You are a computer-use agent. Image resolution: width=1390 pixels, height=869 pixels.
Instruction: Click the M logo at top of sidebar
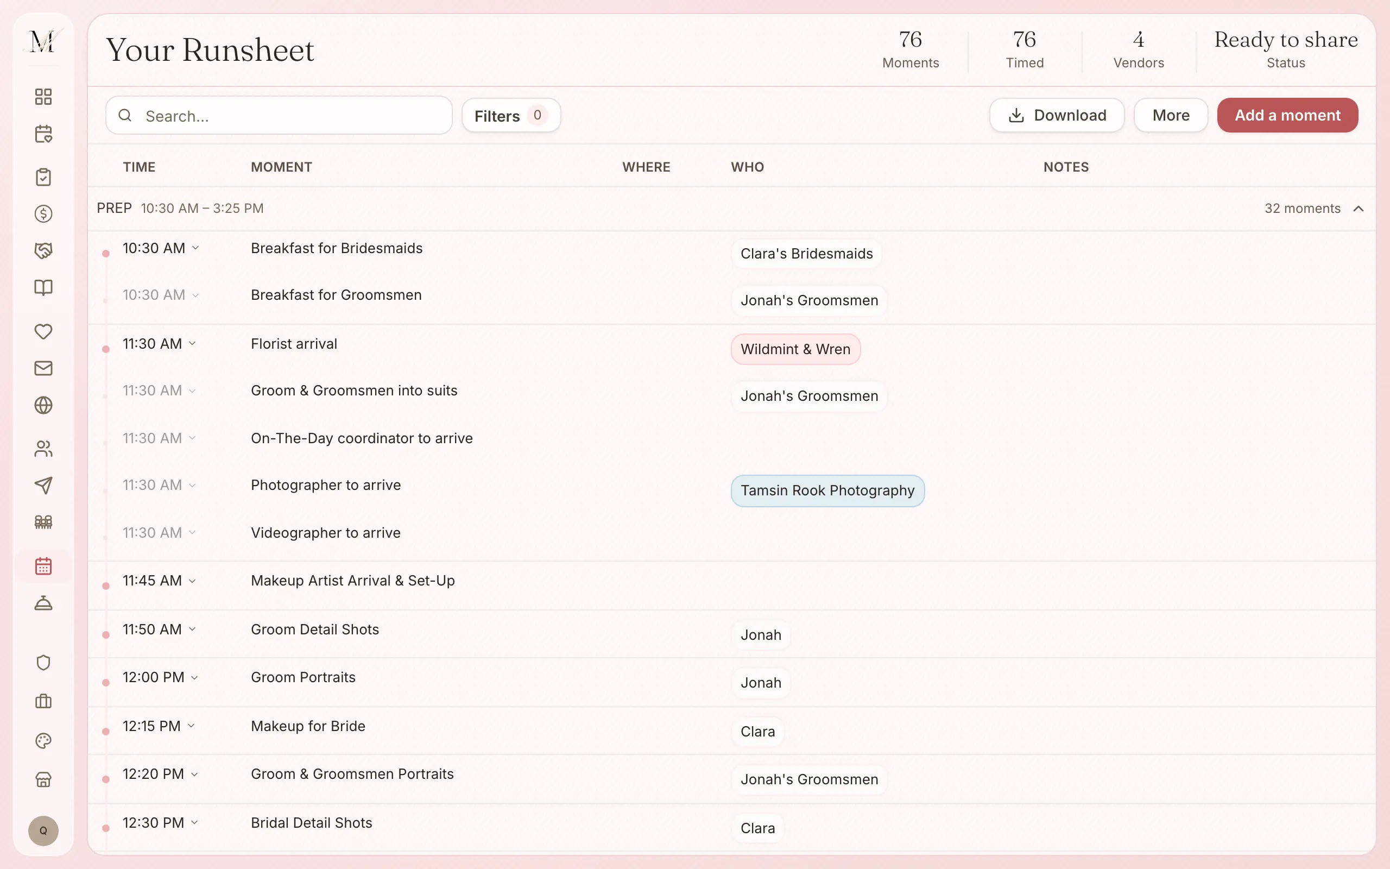[43, 41]
